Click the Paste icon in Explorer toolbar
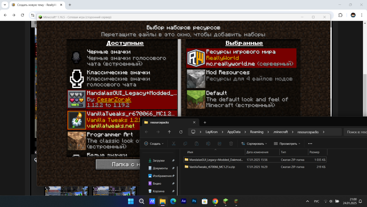 [x=197, y=143]
